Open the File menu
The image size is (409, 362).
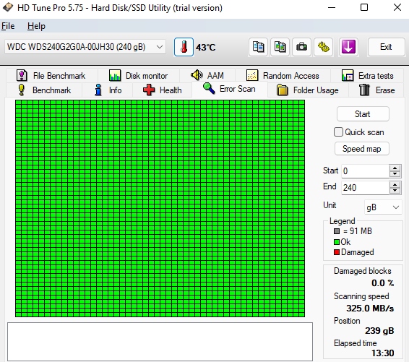8,26
